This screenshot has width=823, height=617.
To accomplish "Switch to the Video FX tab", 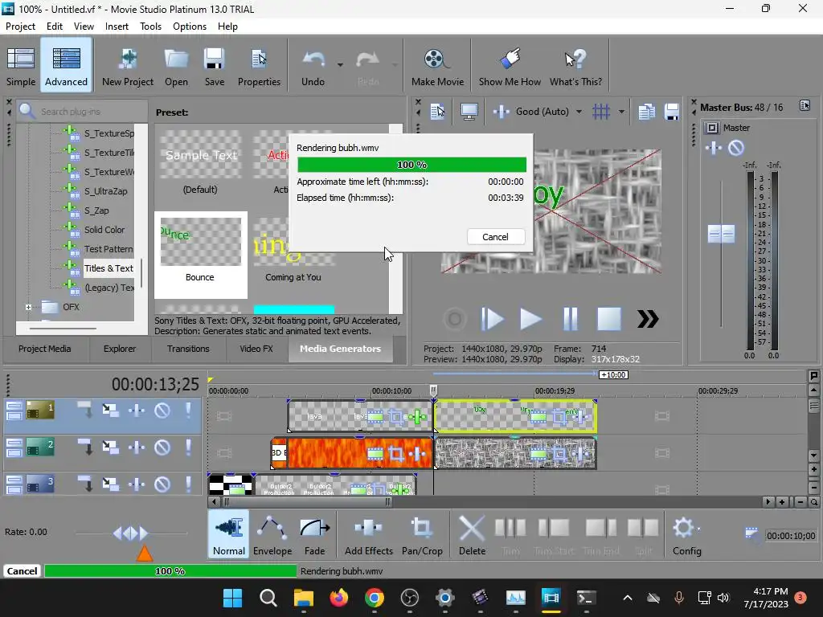I will coord(256,349).
